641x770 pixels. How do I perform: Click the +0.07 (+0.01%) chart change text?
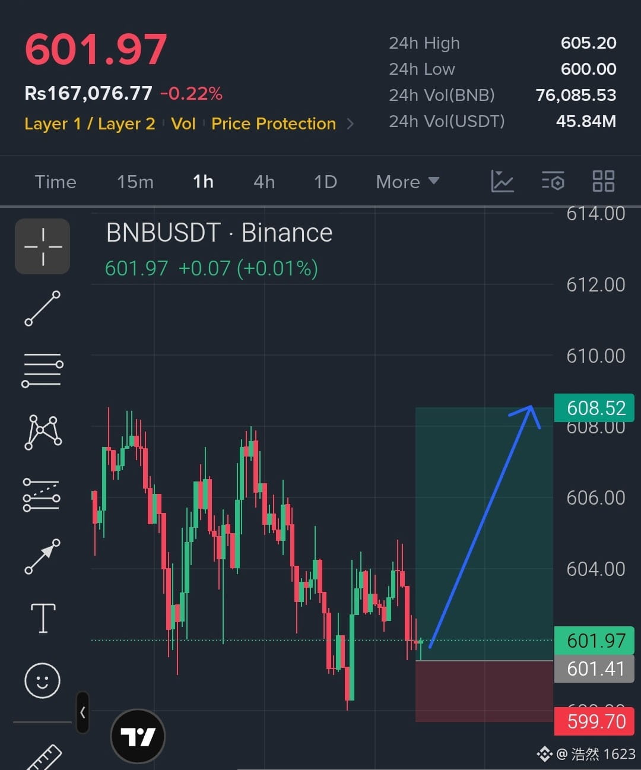[x=248, y=268]
